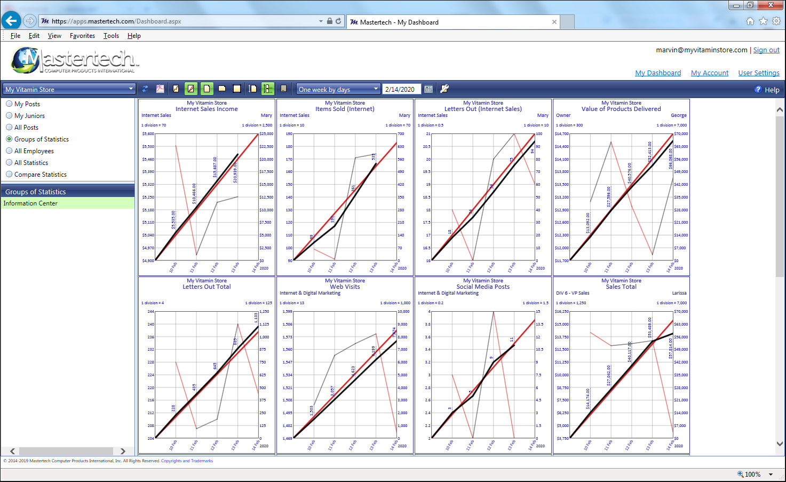Open browser favorites star icon
The width and height of the screenshot is (786, 482).
coord(764,21)
